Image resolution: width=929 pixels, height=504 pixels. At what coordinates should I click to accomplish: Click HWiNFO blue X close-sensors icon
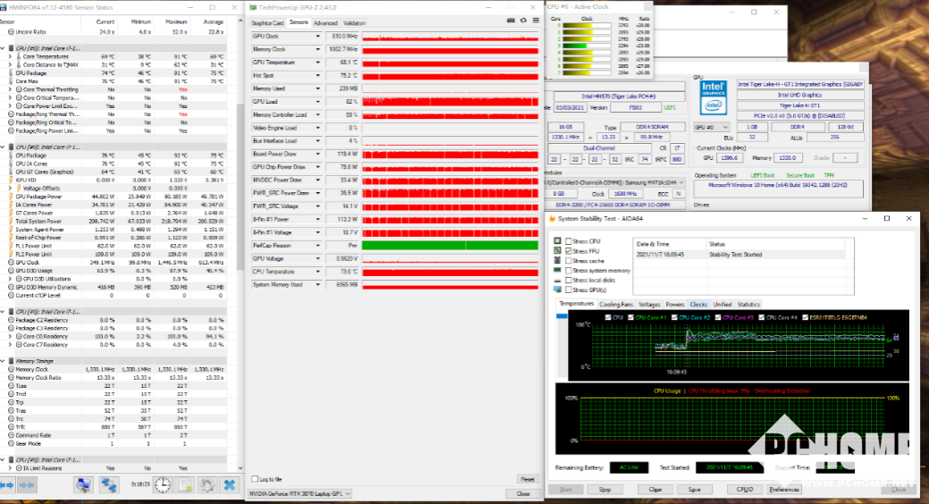(x=229, y=485)
